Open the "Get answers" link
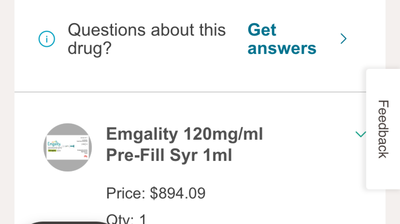400x224 pixels. pyautogui.click(x=282, y=39)
